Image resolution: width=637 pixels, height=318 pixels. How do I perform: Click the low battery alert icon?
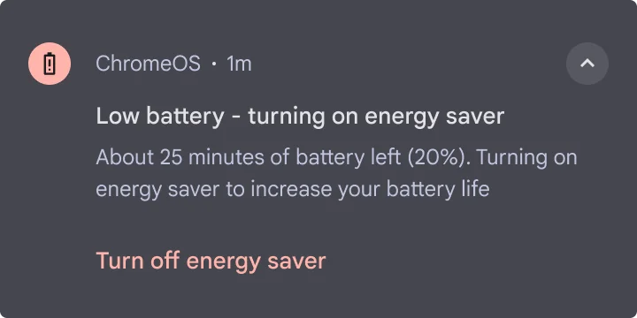pyautogui.click(x=50, y=64)
